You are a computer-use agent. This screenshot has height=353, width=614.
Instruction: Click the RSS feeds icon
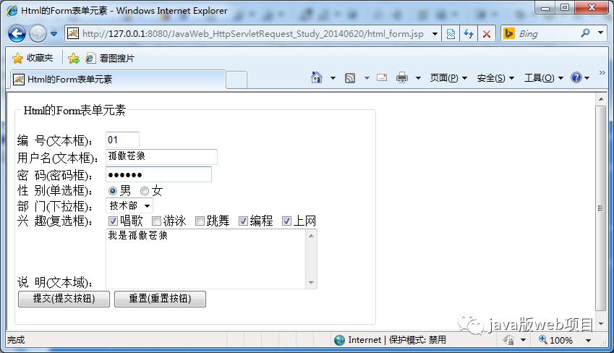point(350,78)
